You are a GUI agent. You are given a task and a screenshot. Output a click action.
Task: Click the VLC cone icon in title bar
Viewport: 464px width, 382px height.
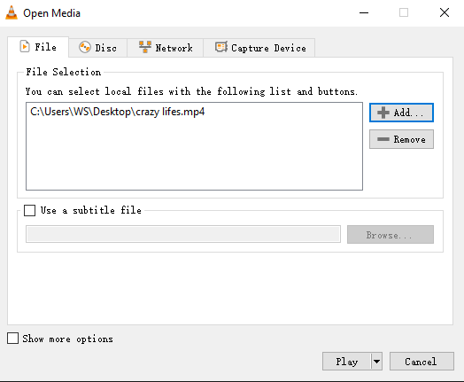(x=12, y=13)
